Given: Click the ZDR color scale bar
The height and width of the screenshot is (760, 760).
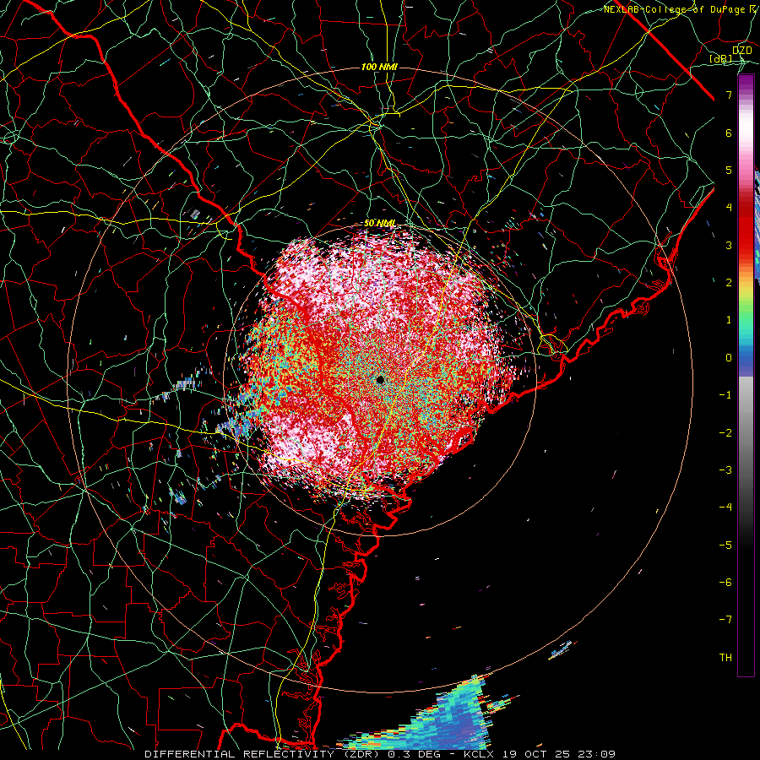Looking at the screenshot, I should 746,376.
